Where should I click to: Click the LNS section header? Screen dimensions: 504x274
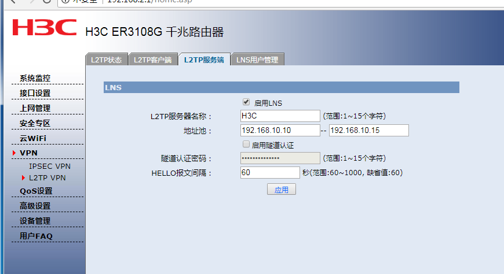[281, 87]
